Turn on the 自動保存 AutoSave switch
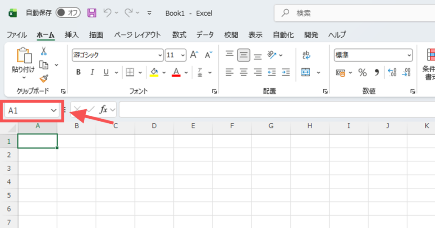This screenshot has width=435, height=228. coord(68,13)
